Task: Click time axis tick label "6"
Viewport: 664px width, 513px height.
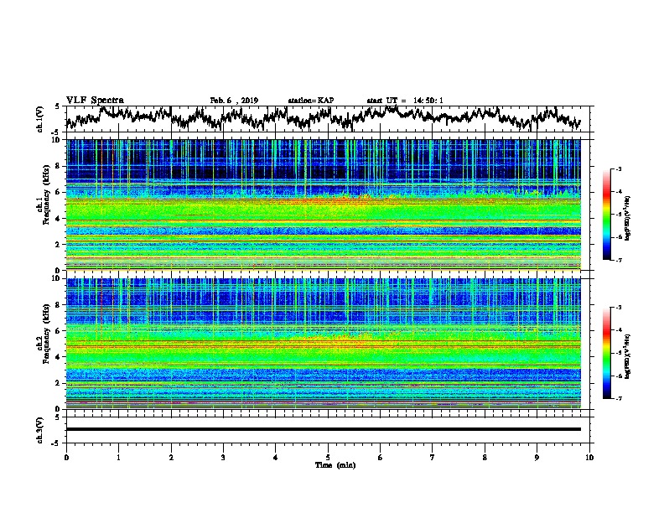Action: click(x=381, y=457)
